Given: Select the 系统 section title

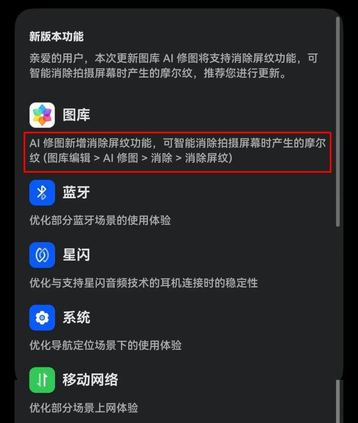Looking at the screenshot, I should [x=77, y=318].
